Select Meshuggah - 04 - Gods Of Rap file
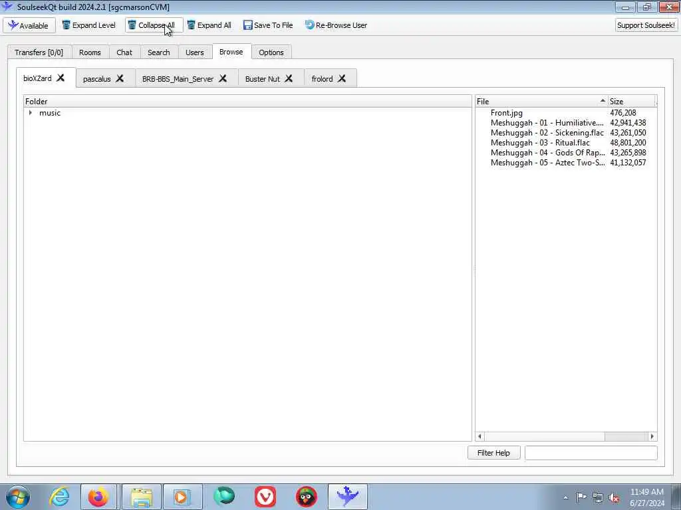The height and width of the screenshot is (510, 681). (x=547, y=153)
